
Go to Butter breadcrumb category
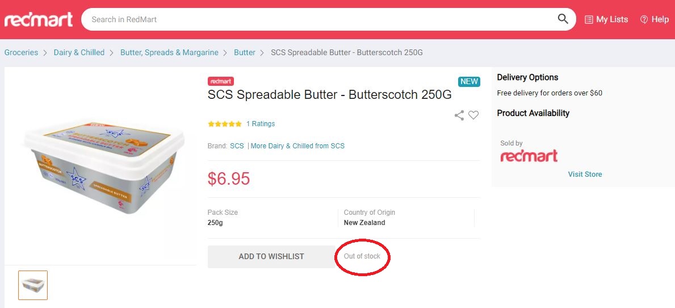[245, 52]
